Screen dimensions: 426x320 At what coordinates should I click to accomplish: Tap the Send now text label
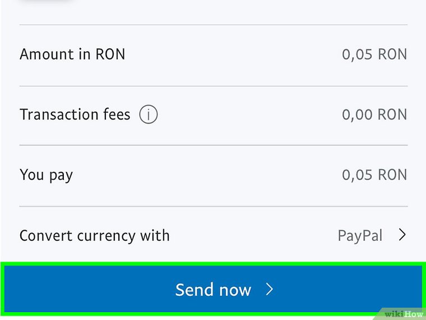coord(213,290)
